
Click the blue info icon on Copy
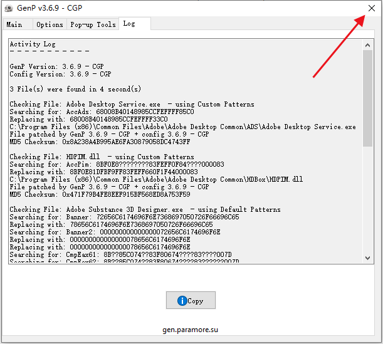click(182, 301)
